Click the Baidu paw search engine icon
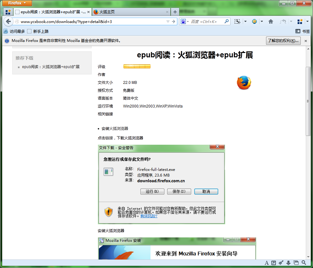Viewport: 313px width, 268px height. click(183, 21)
